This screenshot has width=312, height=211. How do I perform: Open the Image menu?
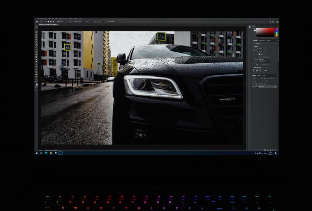click(x=45, y=19)
